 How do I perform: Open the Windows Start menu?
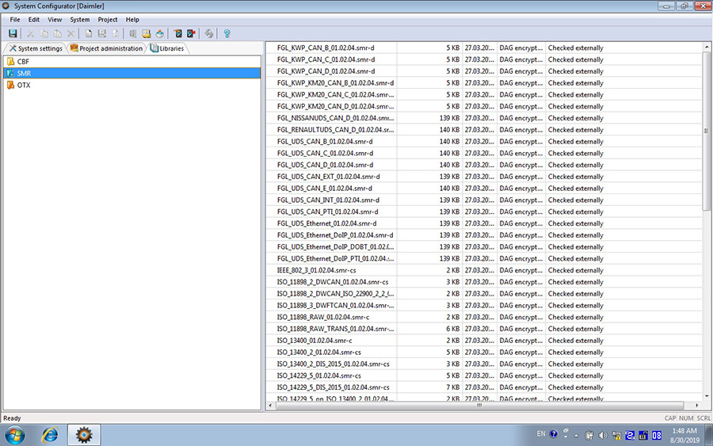pyautogui.click(x=15, y=435)
